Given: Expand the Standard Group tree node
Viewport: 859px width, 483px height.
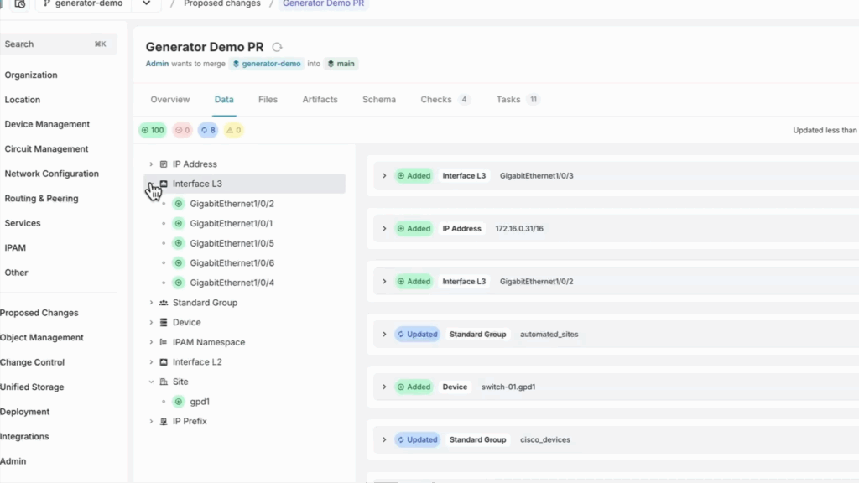Looking at the screenshot, I should 151,303.
